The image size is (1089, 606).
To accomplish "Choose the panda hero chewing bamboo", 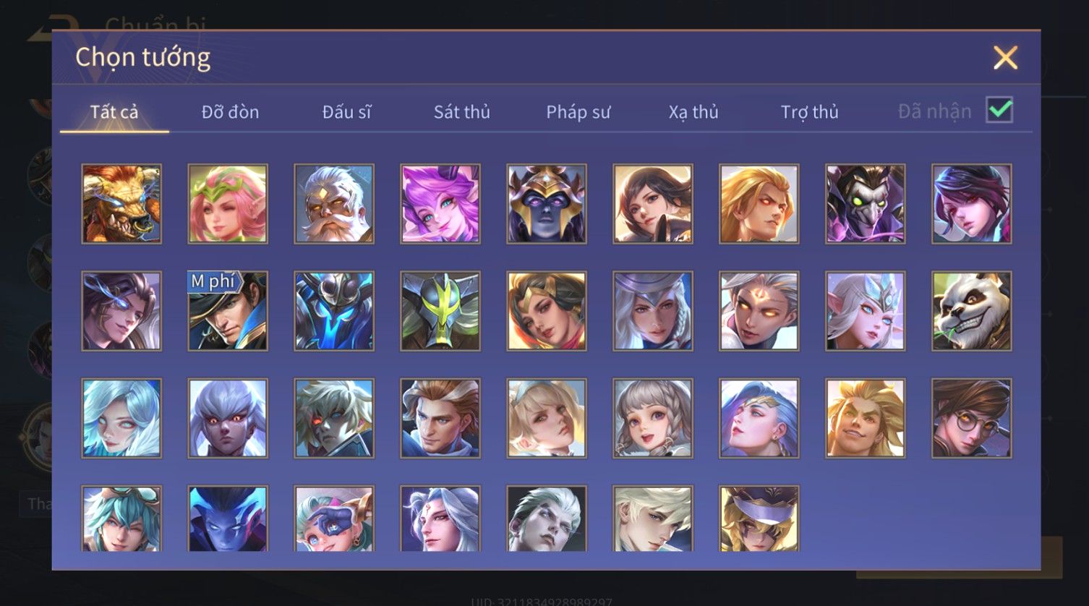I will click(x=972, y=311).
